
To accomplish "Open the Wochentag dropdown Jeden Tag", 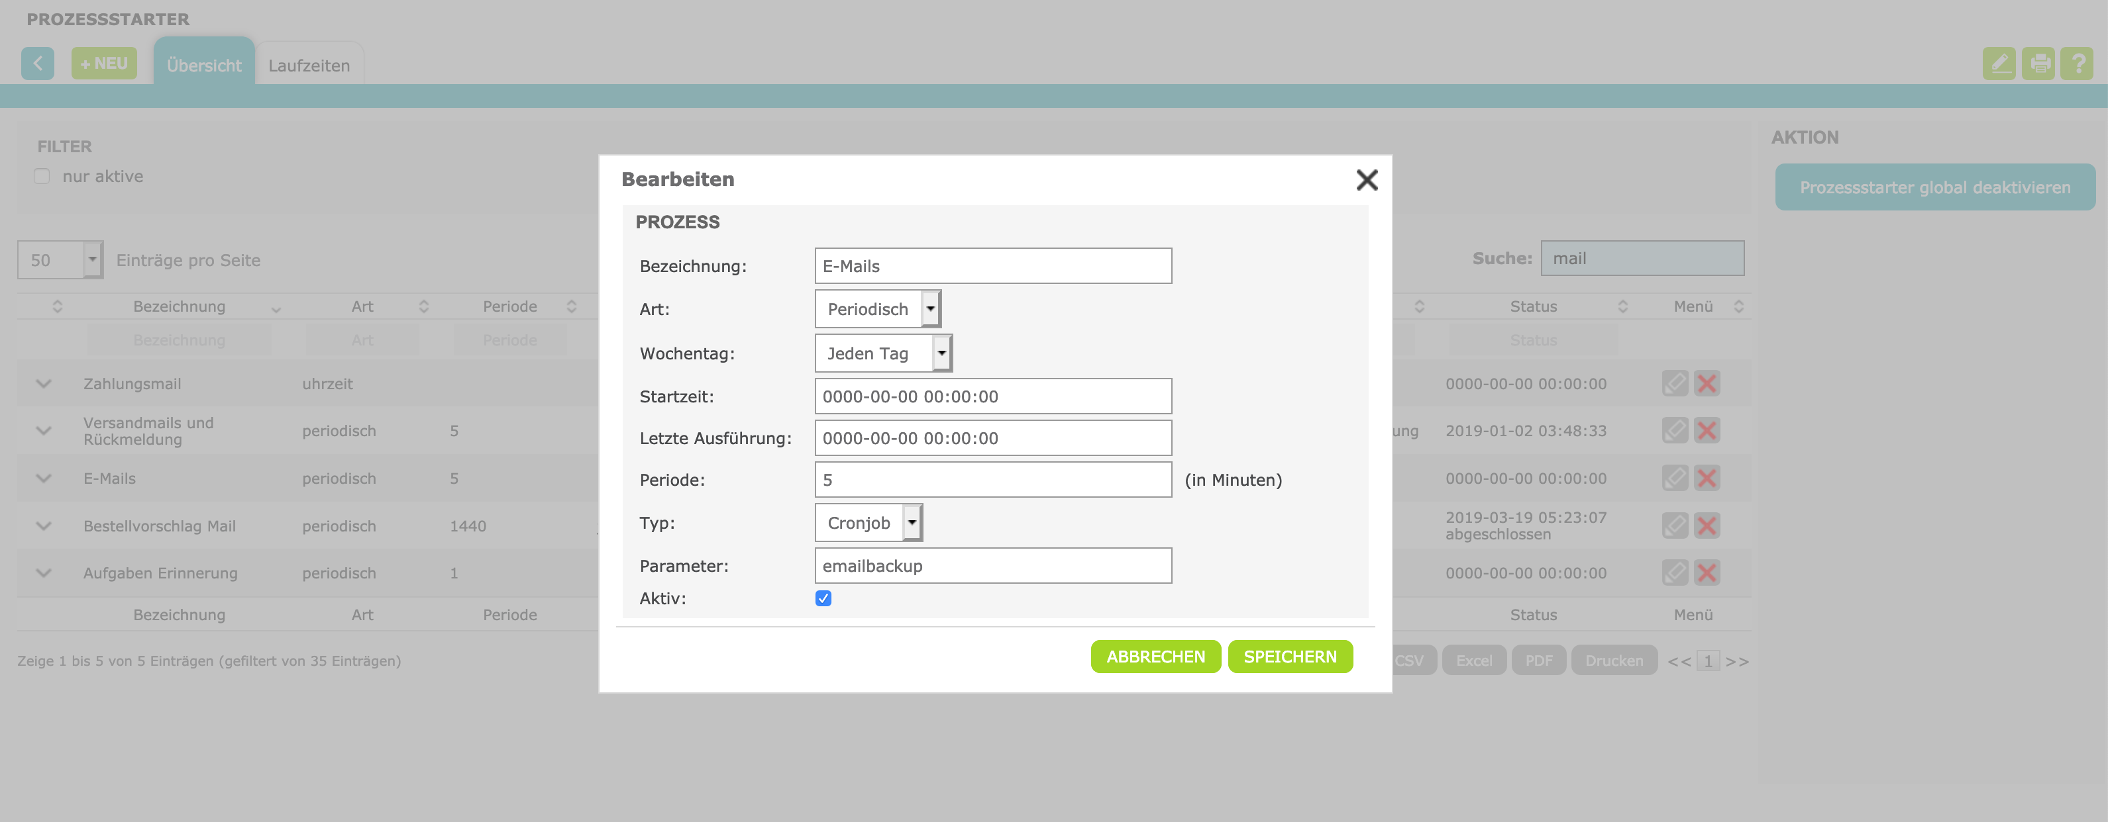I will tap(883, 353).
